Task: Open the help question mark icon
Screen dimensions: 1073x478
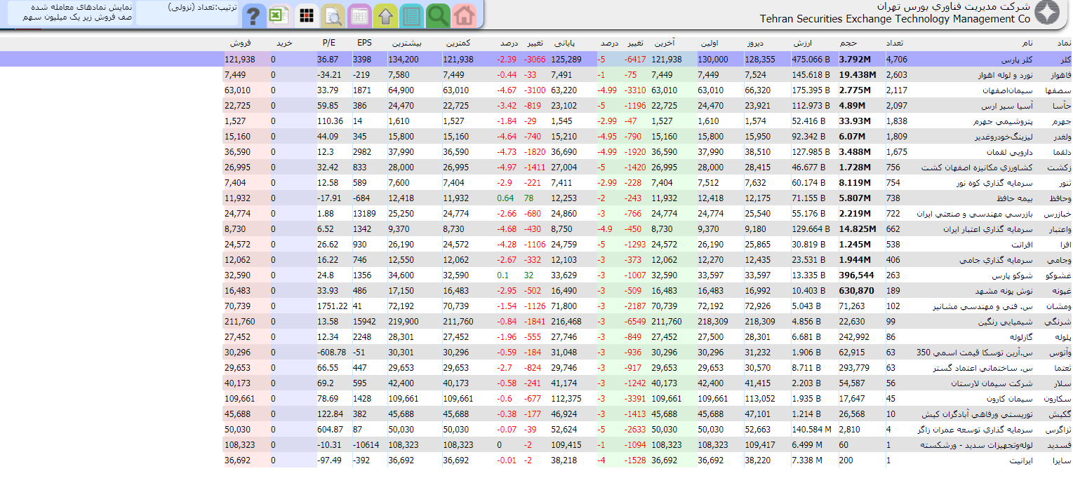Action: point(254,15)
